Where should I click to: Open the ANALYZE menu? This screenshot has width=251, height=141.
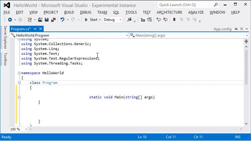point(196,12)
